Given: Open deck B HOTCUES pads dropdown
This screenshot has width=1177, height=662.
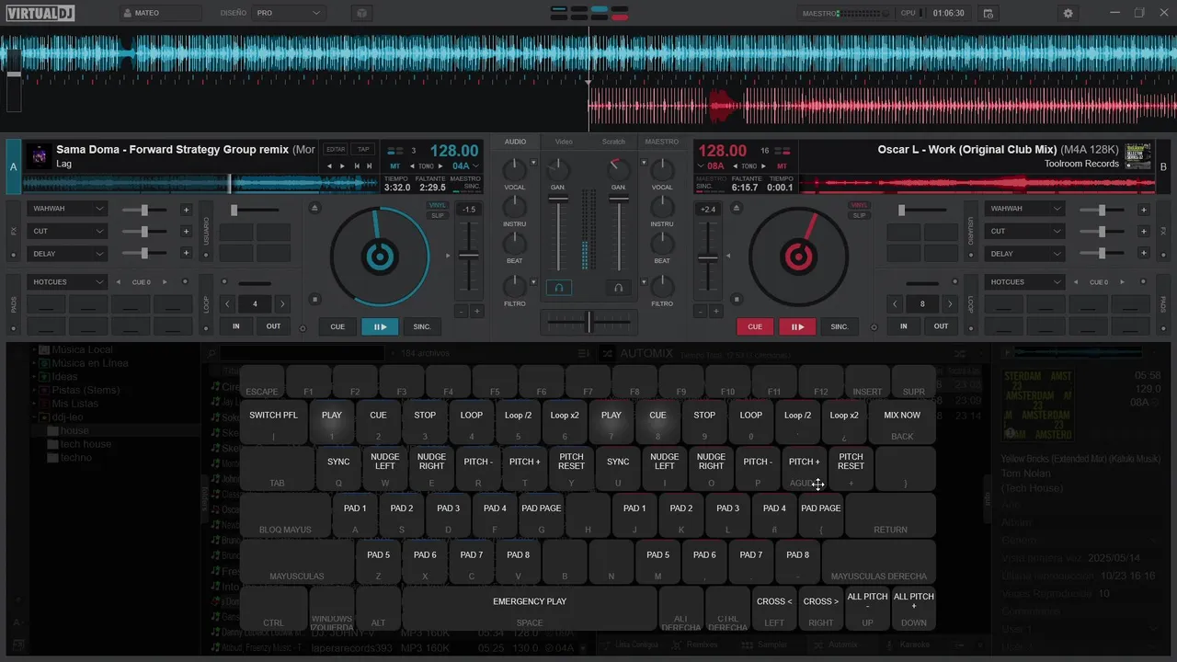Looking at the screenshot, I should pos(1026,282).
